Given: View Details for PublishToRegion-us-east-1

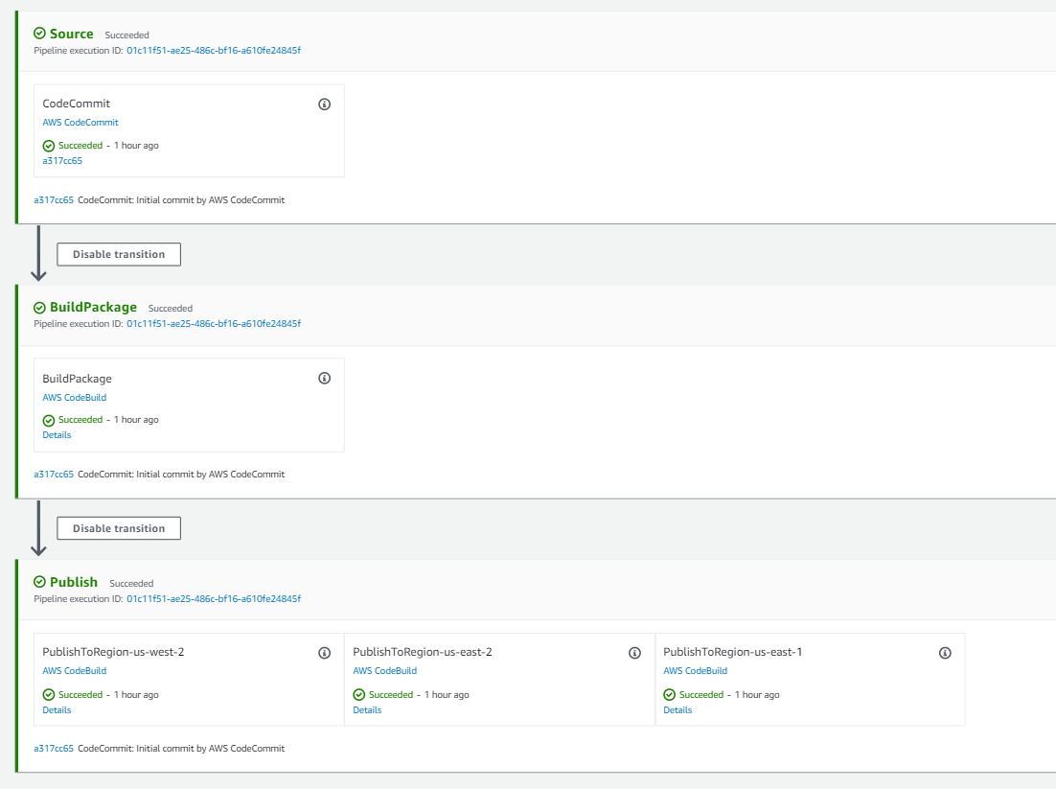Looking at the screenshot, I should coord(677,709).
